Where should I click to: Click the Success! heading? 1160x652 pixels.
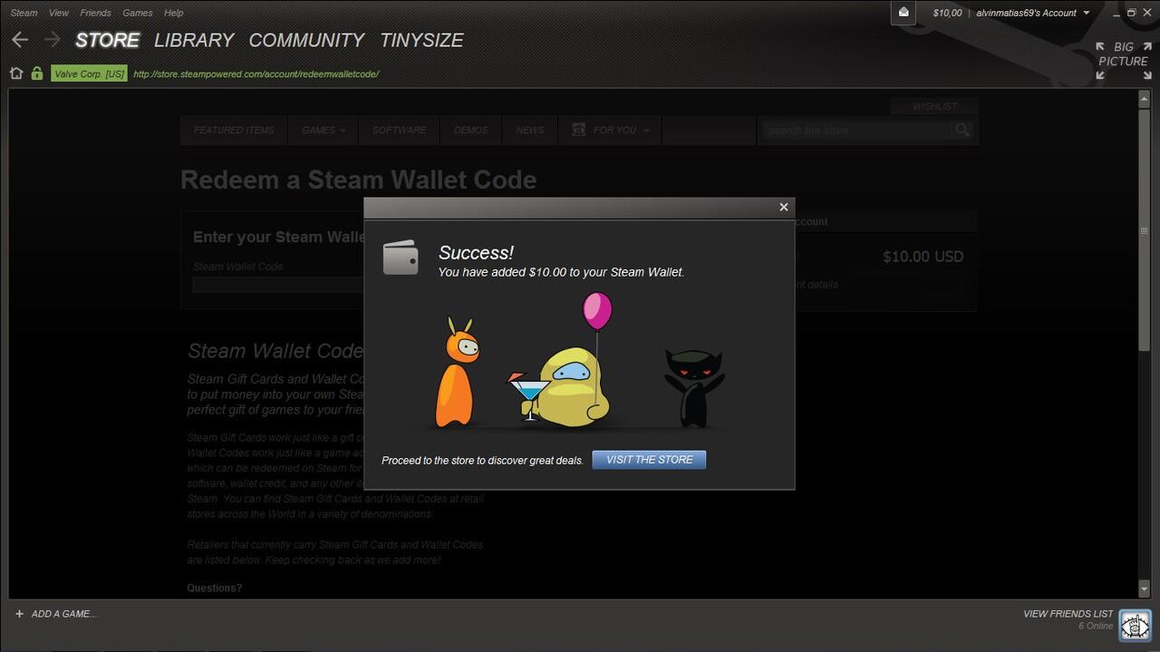476,253
